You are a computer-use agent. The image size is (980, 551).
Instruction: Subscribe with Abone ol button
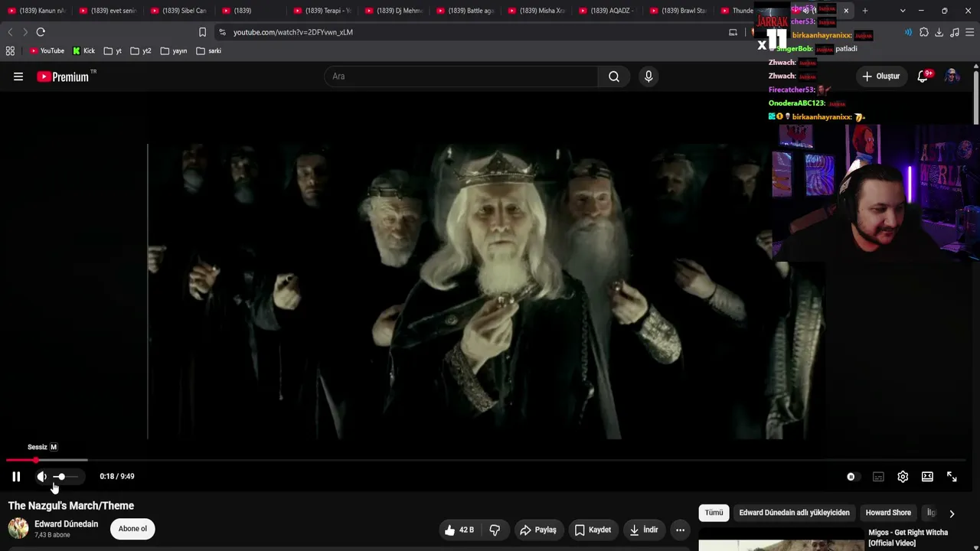coord(132,529)
